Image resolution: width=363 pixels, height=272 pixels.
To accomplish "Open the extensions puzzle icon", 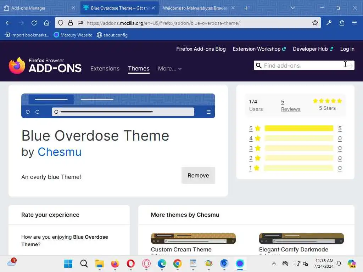I will pos(342,23).
